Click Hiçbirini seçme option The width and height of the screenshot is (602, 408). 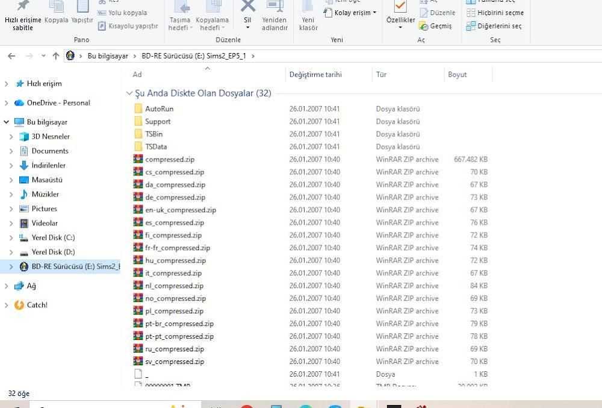495,13
